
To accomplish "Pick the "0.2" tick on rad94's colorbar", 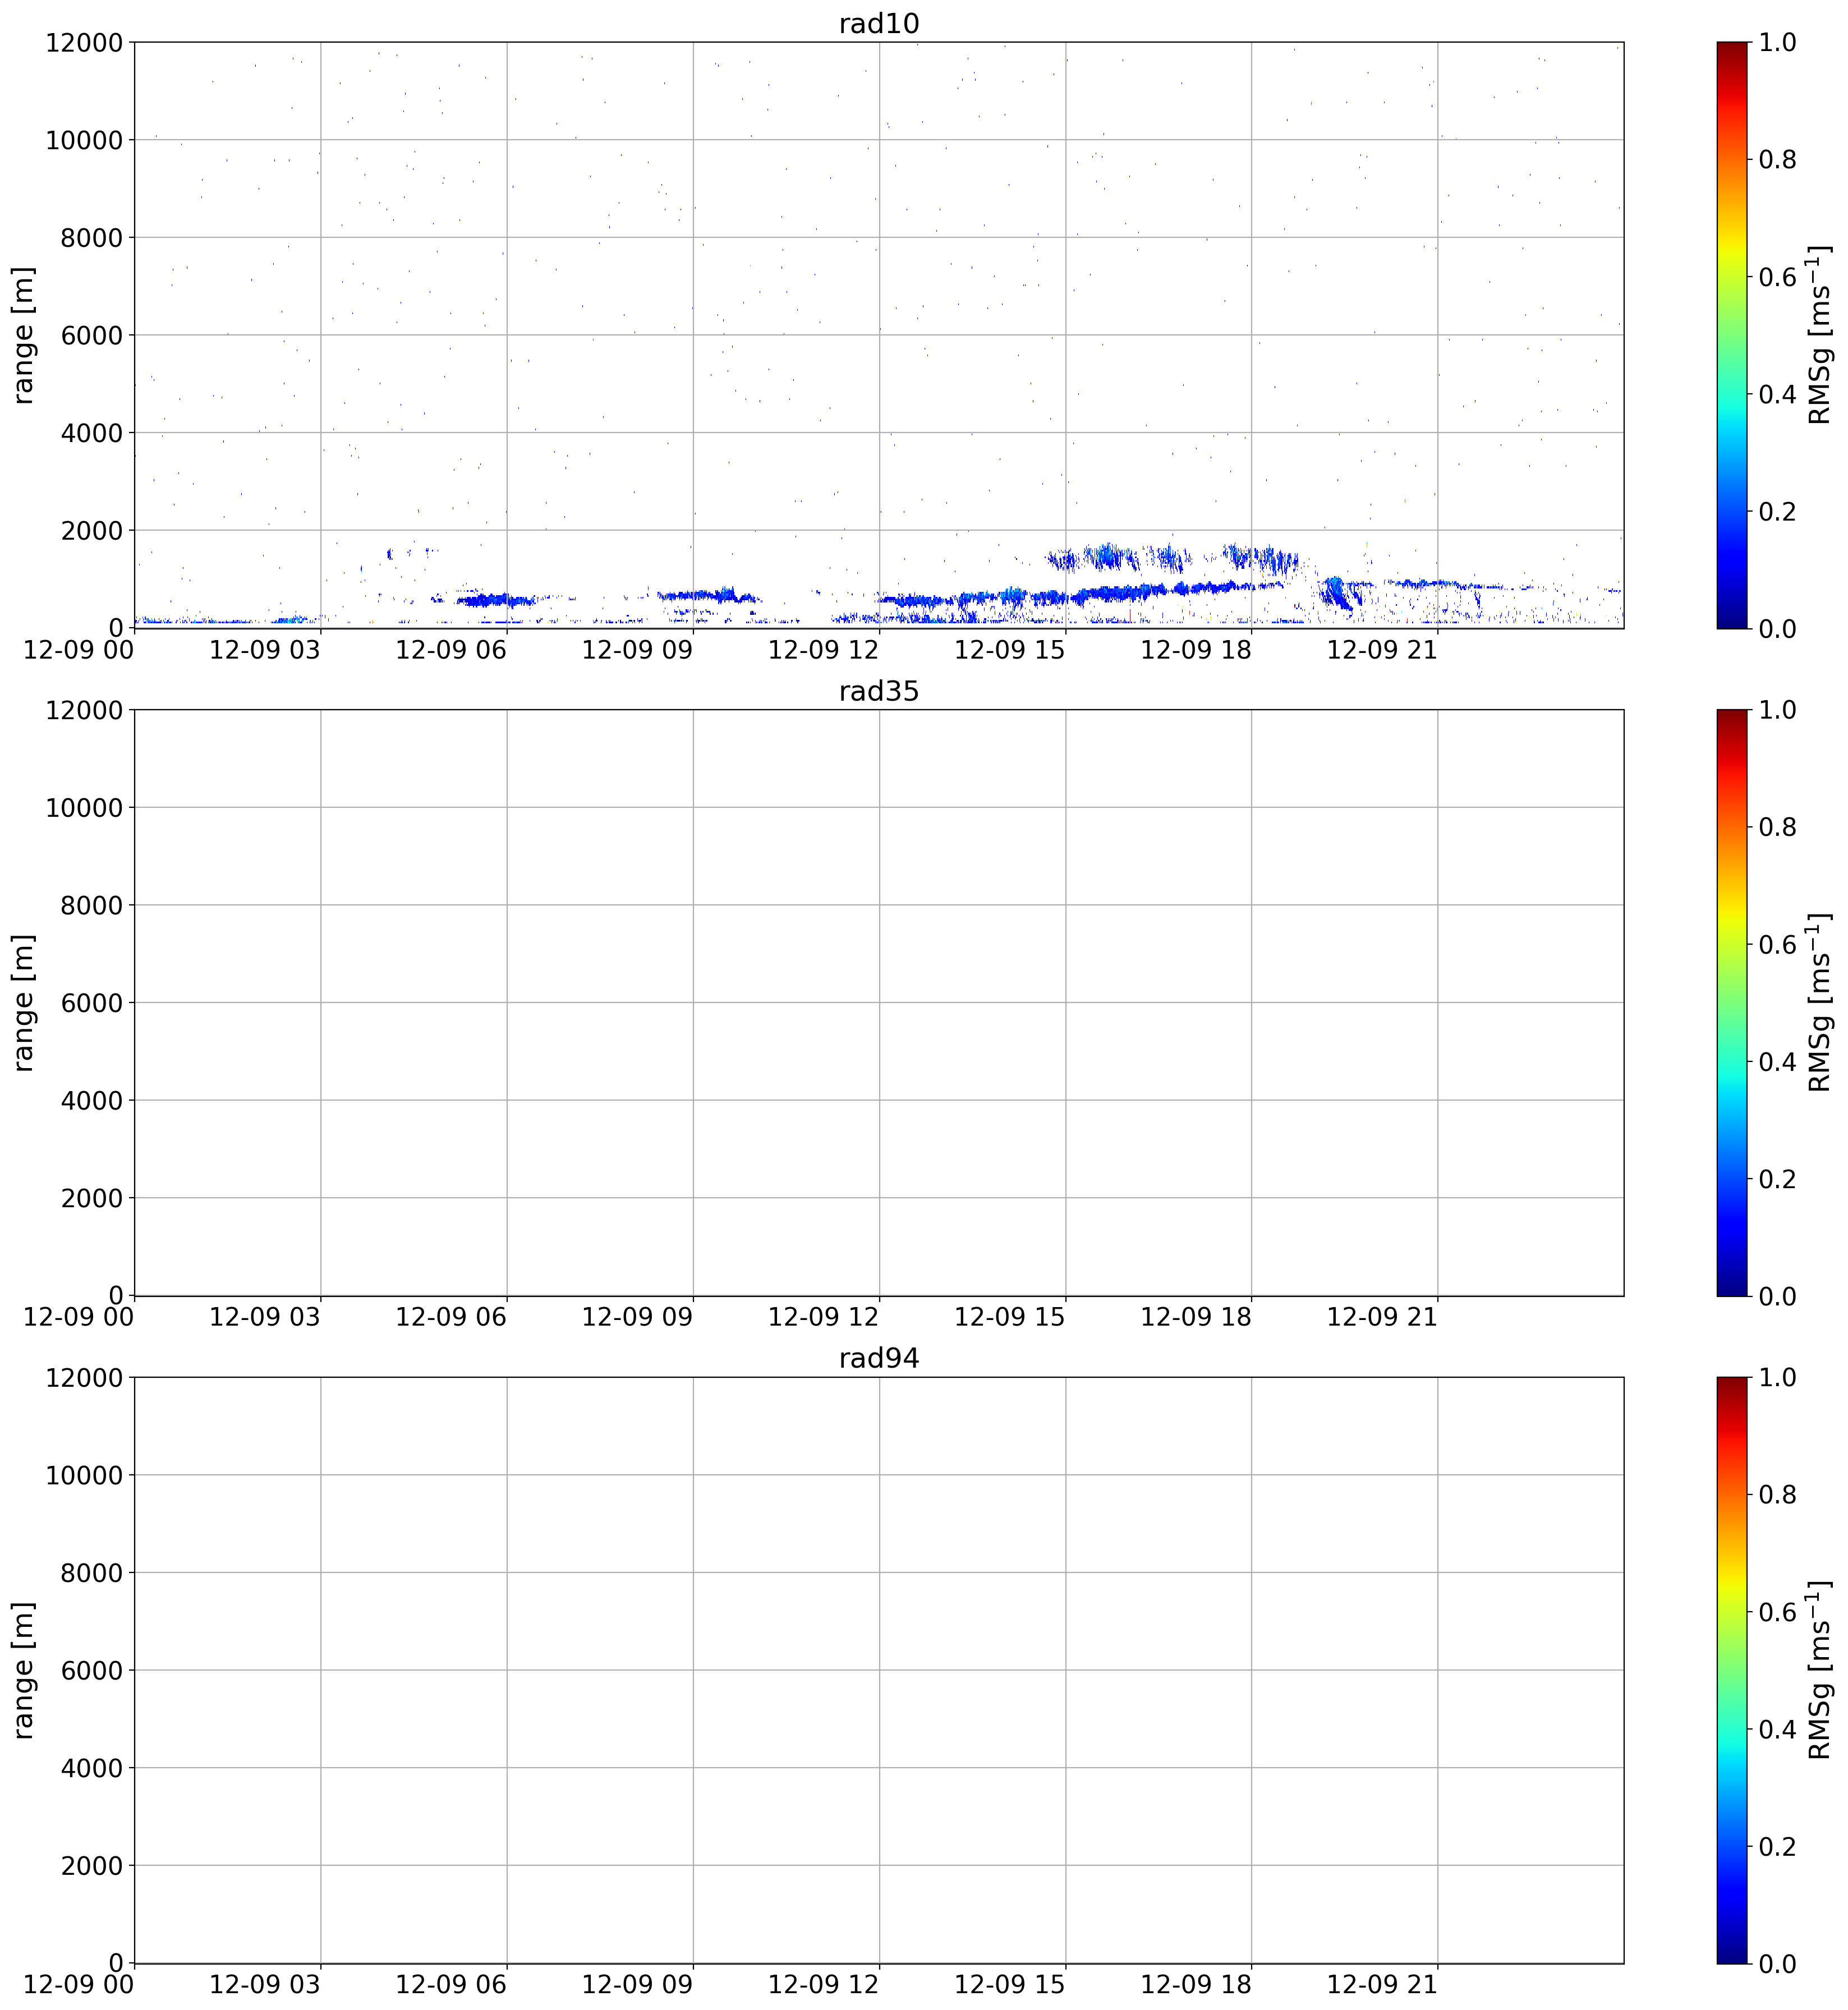I will pos(1777,1846).
